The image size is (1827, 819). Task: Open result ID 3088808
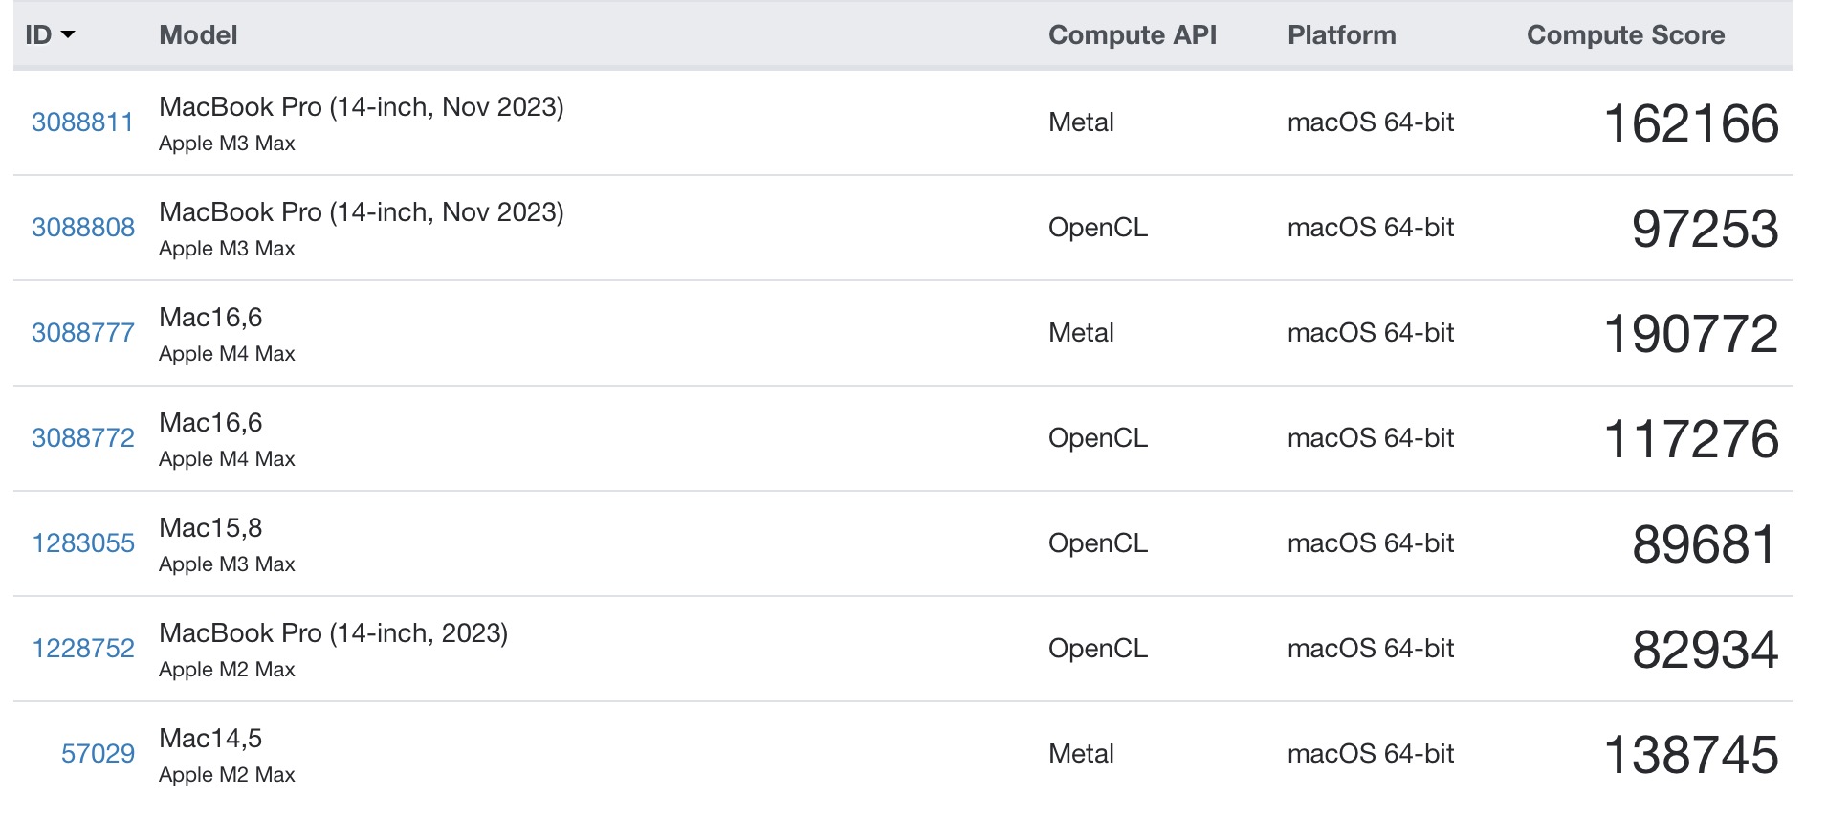(83, 228)
